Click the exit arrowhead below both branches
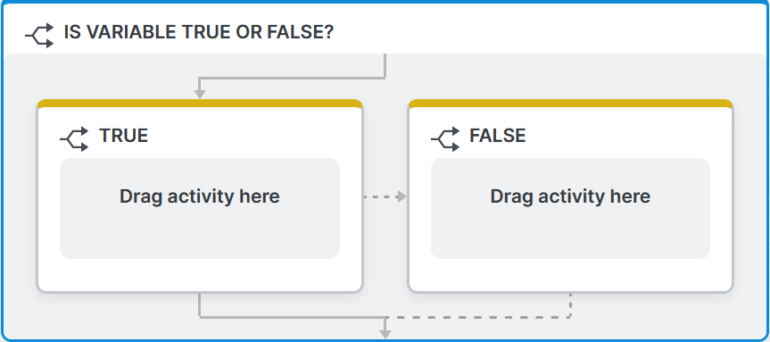The image size is (770, 342). (385, 334)
